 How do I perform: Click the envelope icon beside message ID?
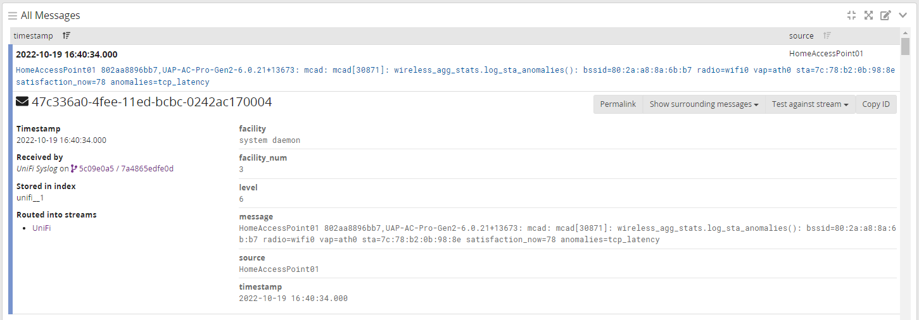click(x=22, y=102)
